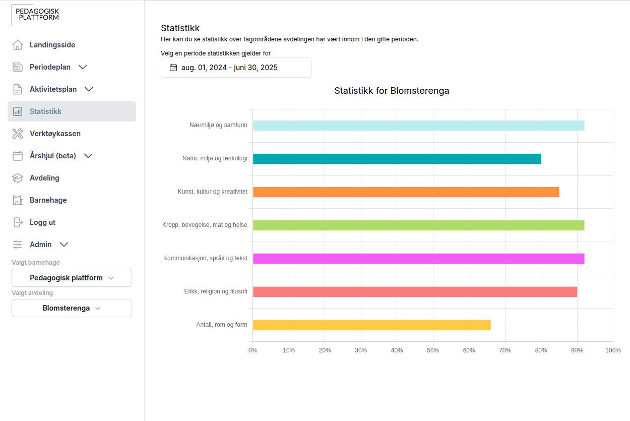The image size is (630, 421).
Task: Expand the Admin section chevron
Action: pyautogui.click(x=64, y=245)
